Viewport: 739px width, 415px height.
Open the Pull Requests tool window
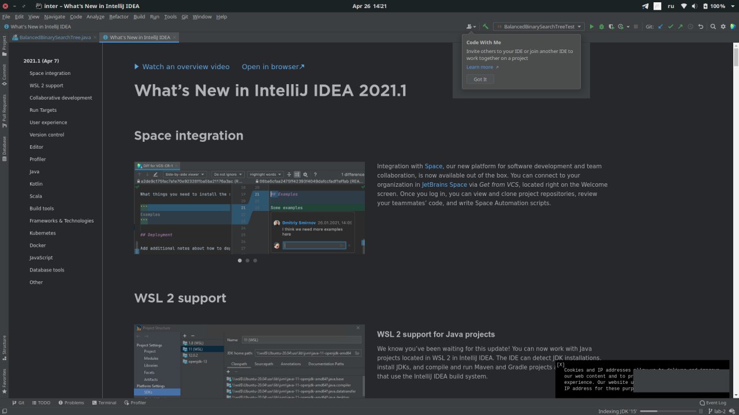click(4, 111)
